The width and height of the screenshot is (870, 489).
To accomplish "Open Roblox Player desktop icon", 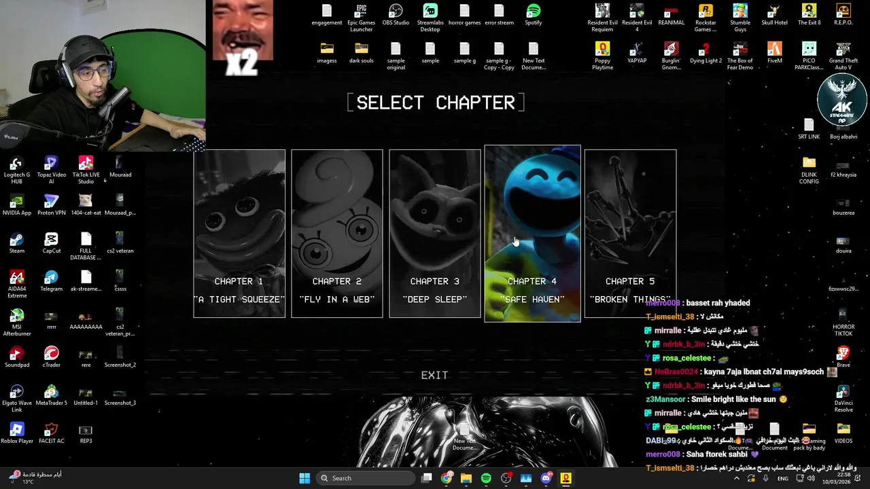I will coord(16,433).
